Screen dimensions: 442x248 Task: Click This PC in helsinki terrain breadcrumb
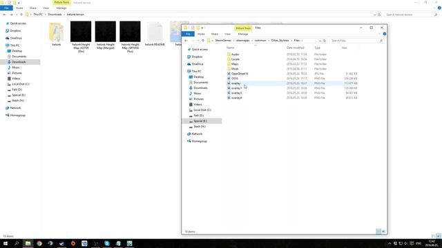coord(38,14)
